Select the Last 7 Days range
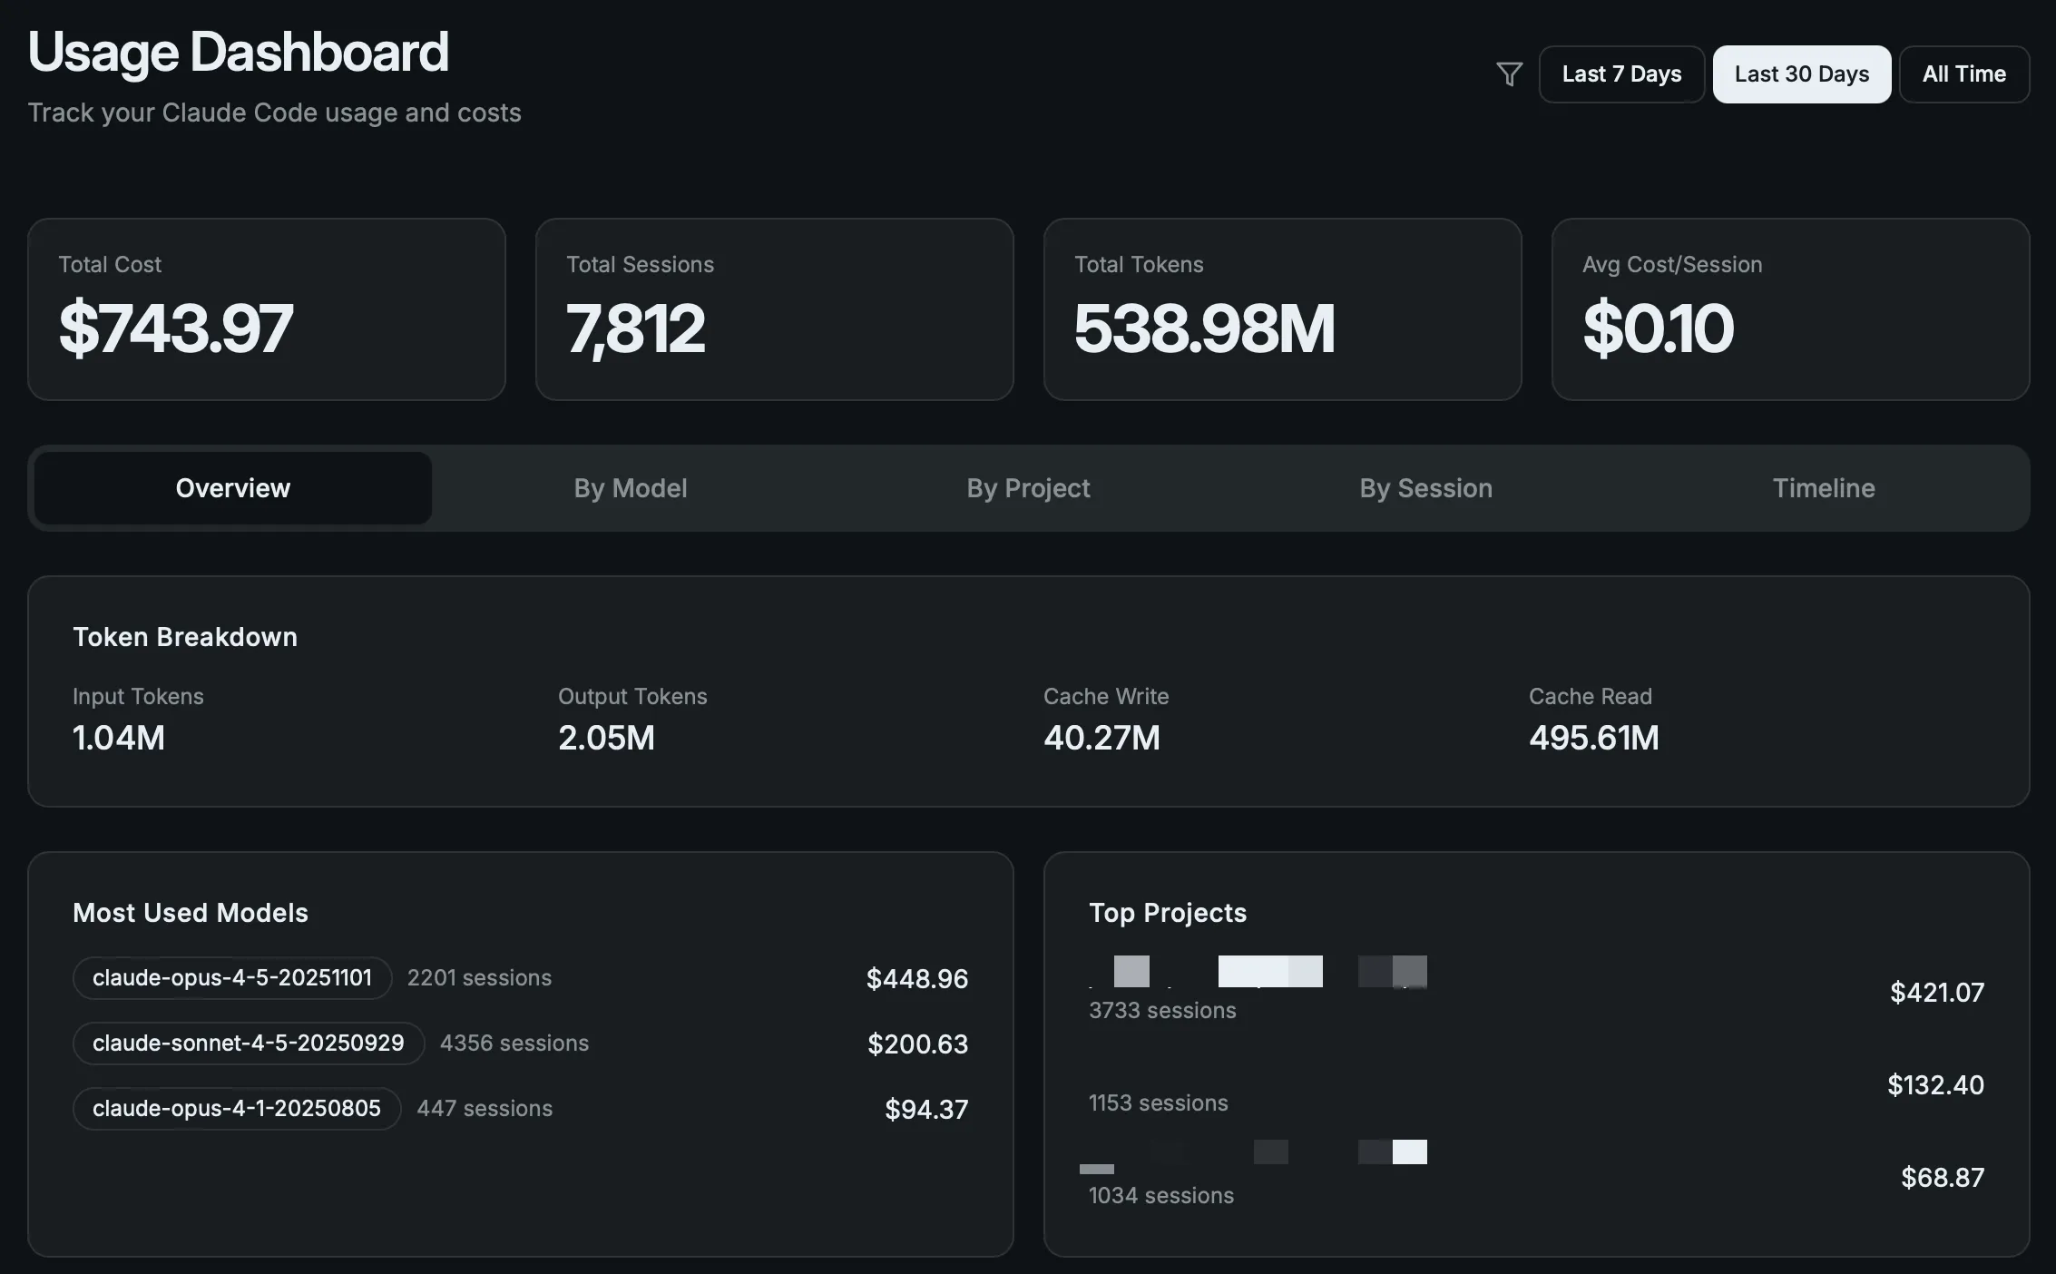This screenshot has height=1274, width=2056. pos(1621,74)
